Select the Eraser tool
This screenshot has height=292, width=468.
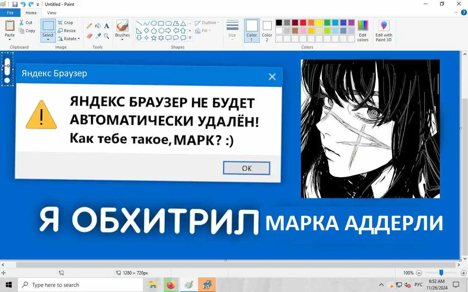point(89,36)
